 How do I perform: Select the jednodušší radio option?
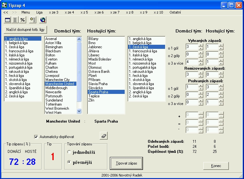coord(69,152)
